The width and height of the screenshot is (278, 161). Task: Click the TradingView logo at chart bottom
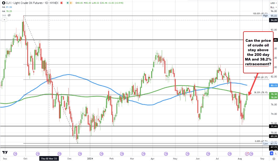5,152
